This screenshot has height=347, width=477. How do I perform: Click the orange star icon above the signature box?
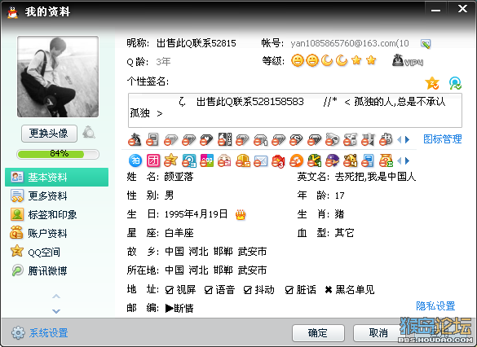point(432,83)
